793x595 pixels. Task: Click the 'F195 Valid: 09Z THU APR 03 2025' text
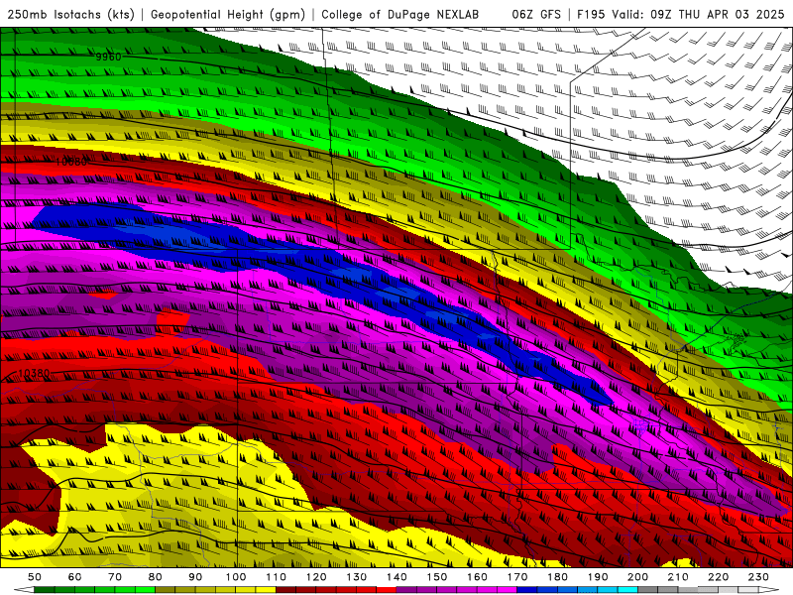[681, 14]
